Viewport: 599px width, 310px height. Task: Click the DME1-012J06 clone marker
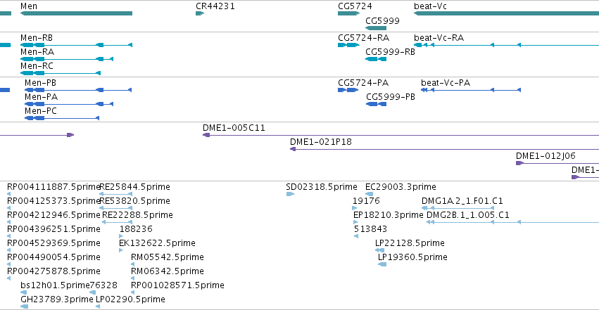point(519,163)
